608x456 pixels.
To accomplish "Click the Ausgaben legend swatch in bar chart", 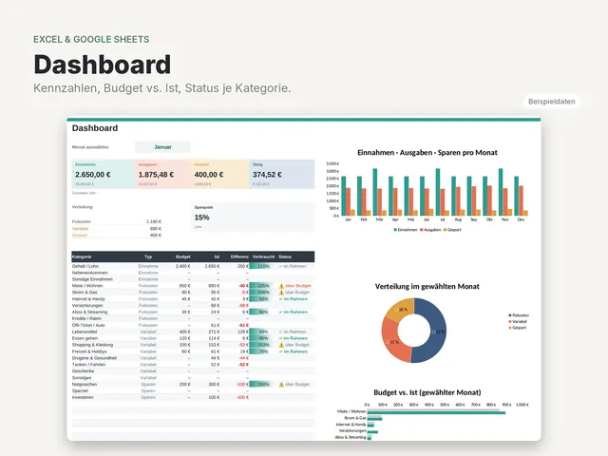I will pos(421,230).
